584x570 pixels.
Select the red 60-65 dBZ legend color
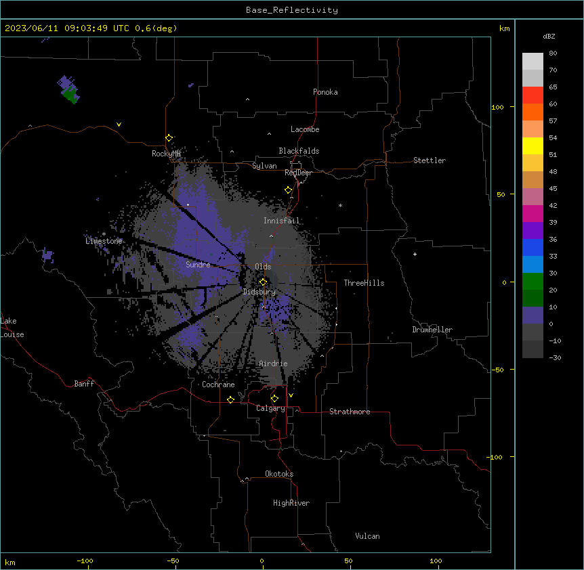point(533,95)
